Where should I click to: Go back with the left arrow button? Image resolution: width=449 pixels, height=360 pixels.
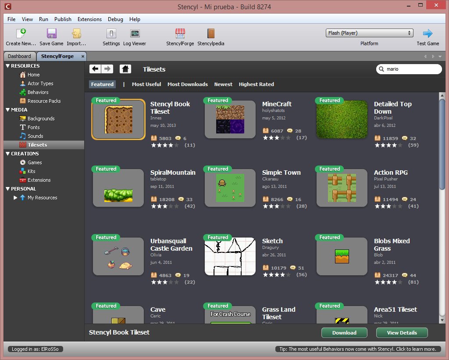pyautogui.click(x=95, y=69)
